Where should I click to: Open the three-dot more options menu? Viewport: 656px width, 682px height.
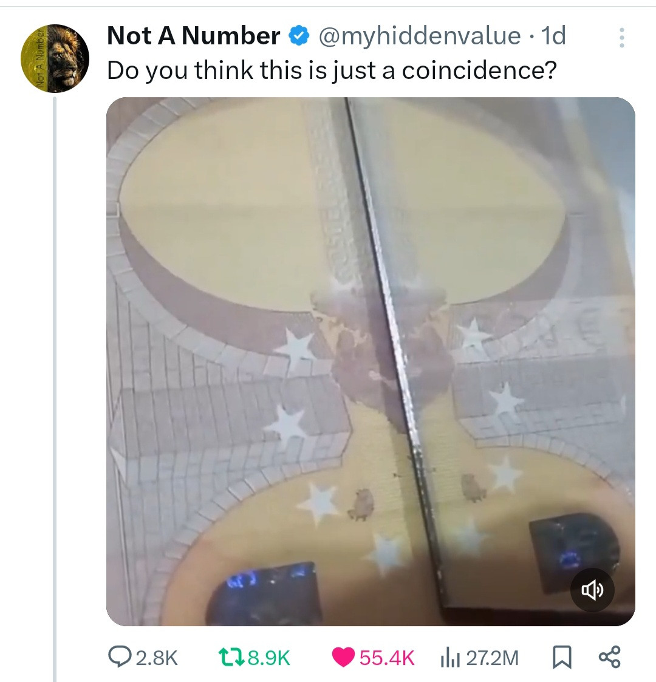tap(621, 38)
